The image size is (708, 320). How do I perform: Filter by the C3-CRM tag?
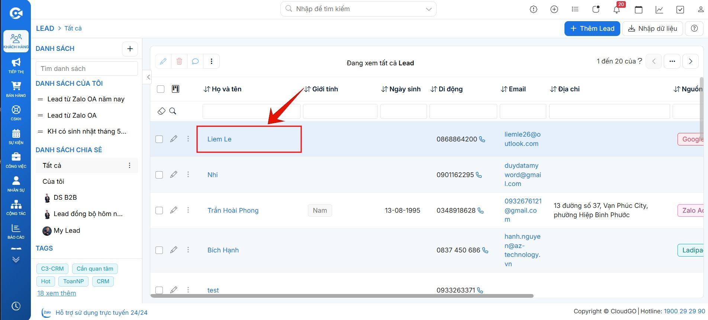pos(52,269)
